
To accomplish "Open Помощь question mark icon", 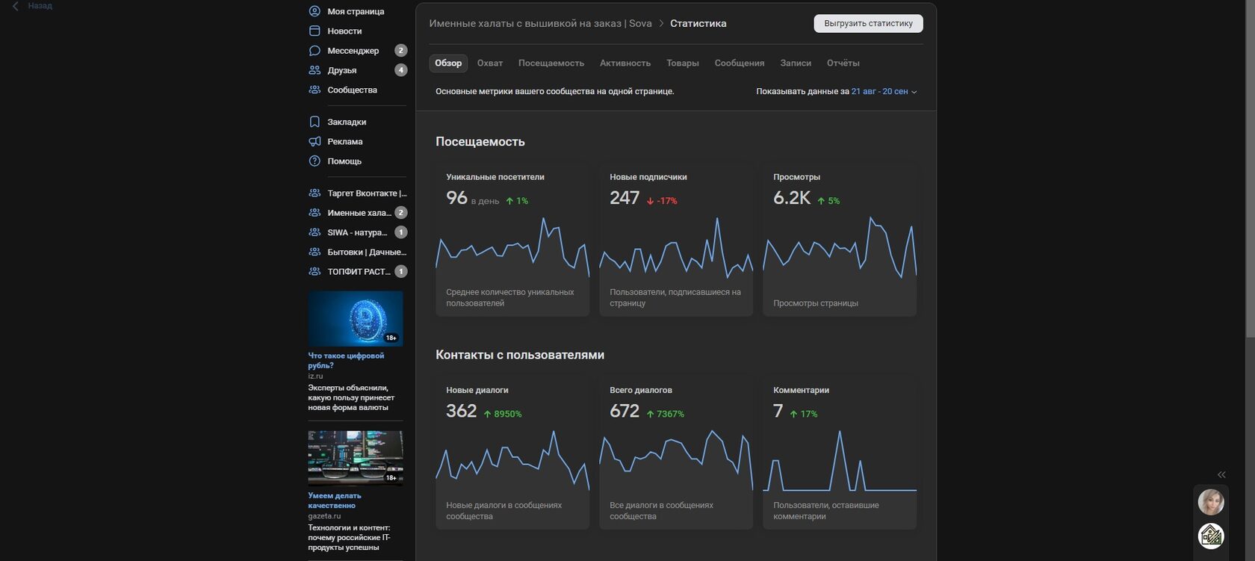I will 314,161.
